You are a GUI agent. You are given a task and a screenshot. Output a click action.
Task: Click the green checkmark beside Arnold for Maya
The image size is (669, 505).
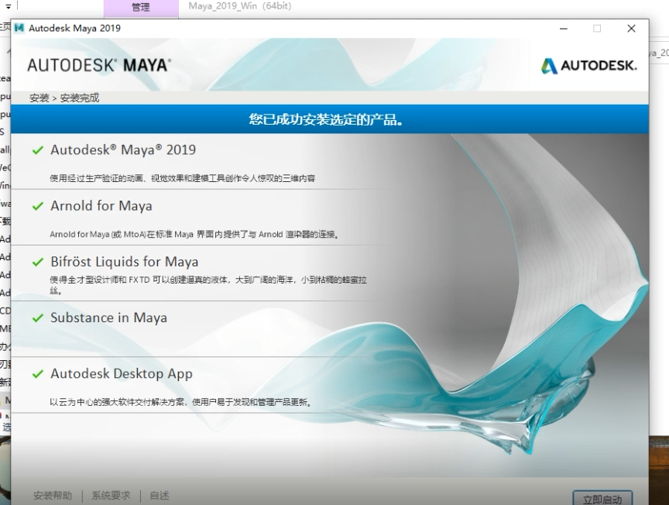pos(38,206)
